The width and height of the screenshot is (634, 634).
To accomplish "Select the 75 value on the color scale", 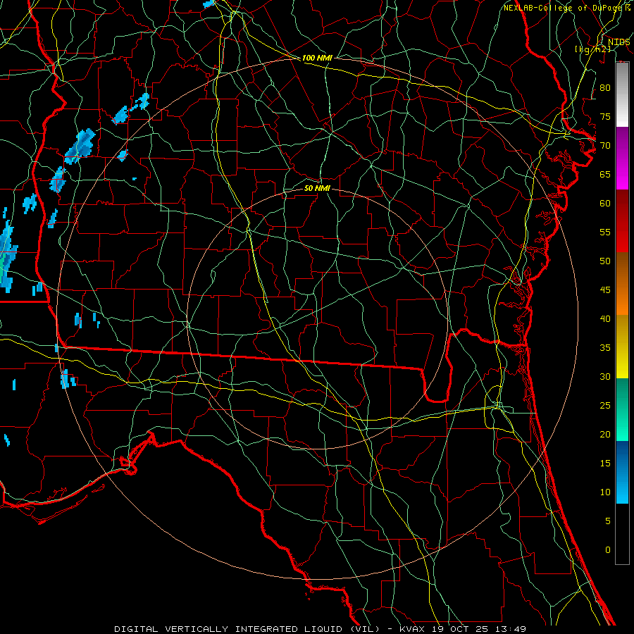I will 605,116.
